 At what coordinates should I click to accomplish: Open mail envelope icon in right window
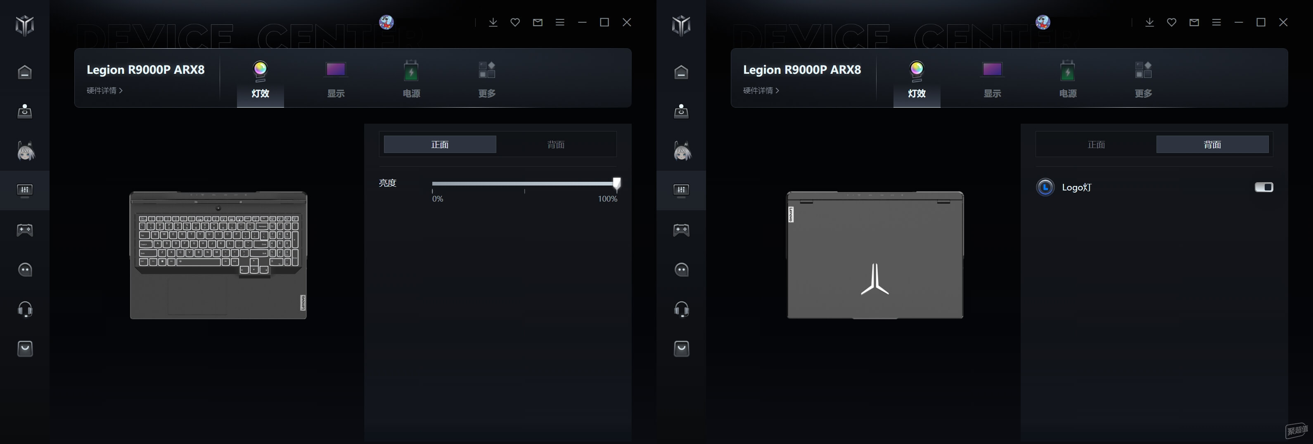[1194, 22]
